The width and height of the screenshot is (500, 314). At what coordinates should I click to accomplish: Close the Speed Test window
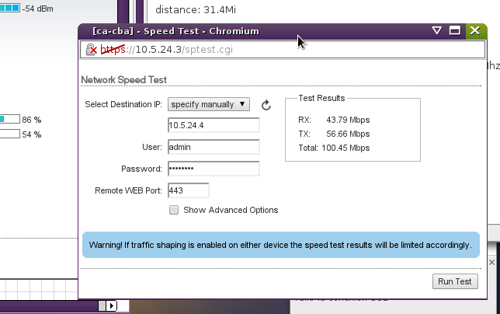[x=474, y=31]
